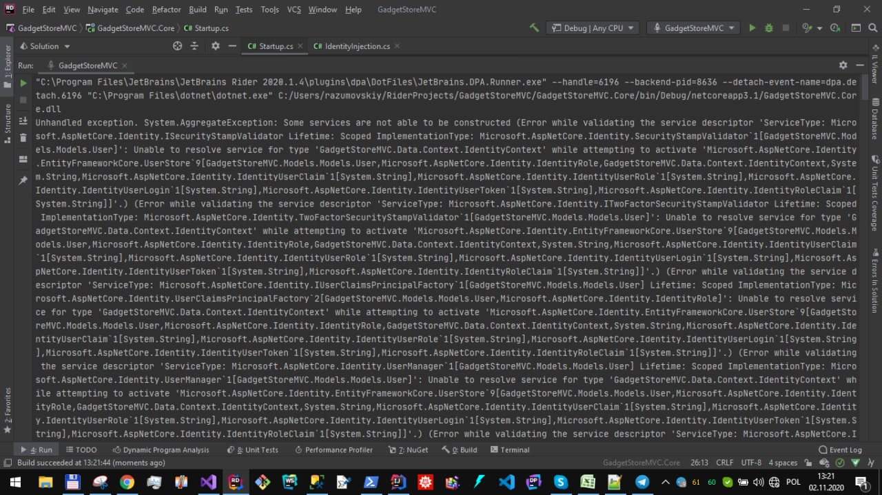Start debugging with the bug icon

(770, 28)
